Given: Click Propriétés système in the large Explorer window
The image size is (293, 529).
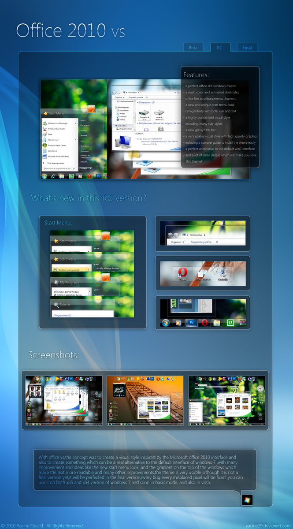Looking at the screenshot, I should point(136,97).
